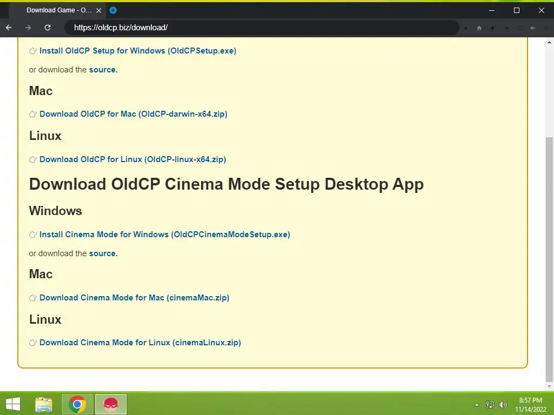Click the Mac heading above cinemaMac.zip link

[x=41, y=274]
